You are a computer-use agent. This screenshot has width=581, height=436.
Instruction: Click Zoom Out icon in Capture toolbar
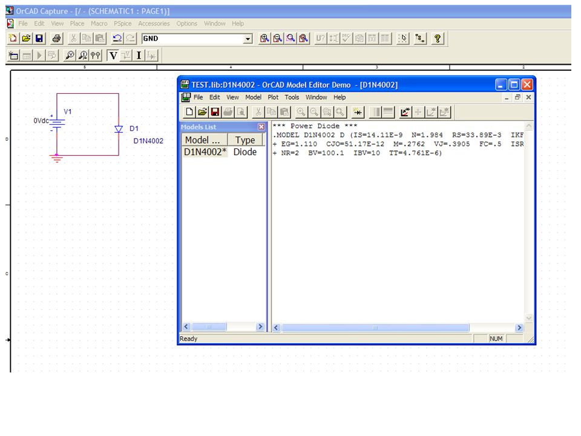[x=277, y=38]
